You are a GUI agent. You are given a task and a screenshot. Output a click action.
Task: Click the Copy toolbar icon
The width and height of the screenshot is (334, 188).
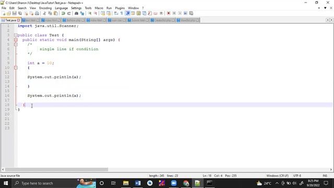point(50,14)
